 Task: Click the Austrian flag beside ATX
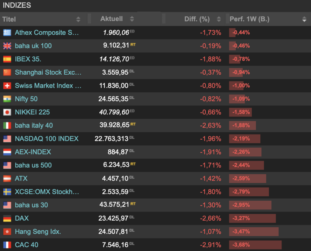tap(7, 179)
